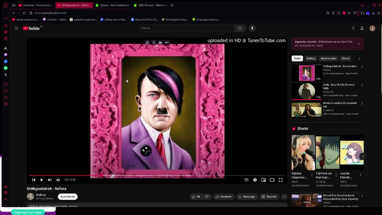Open sidebar settings gear icon

pos(6,104)
